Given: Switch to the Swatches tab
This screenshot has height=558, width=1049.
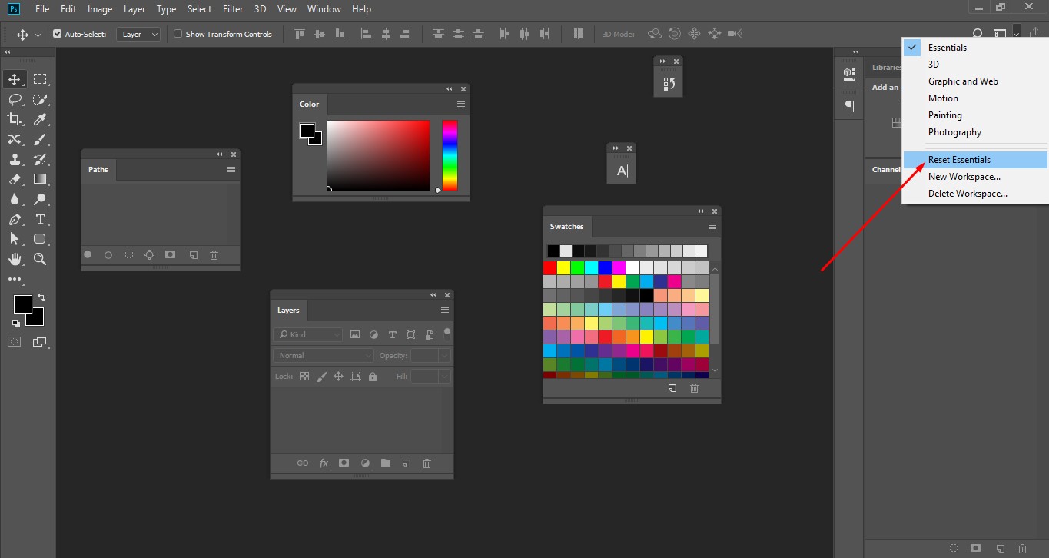Looking at the screenshot, I should click(566, 226).
